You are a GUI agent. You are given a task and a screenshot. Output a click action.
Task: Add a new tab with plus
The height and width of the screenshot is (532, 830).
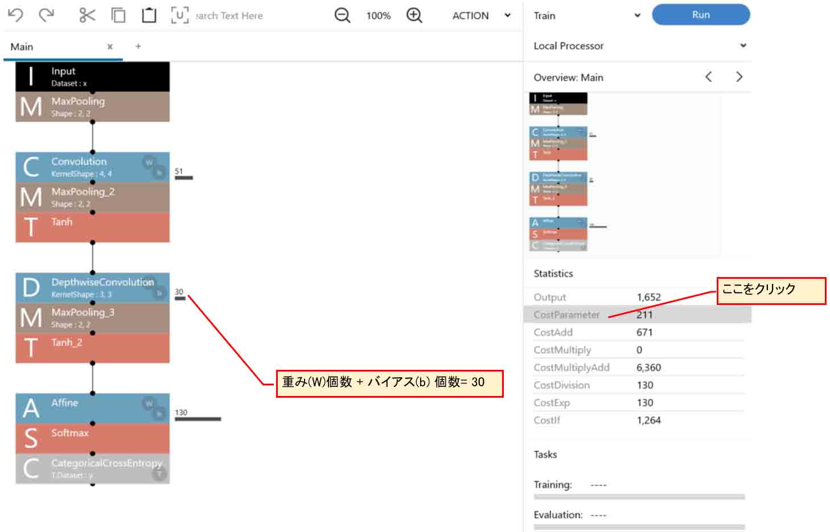click(138, 47)
